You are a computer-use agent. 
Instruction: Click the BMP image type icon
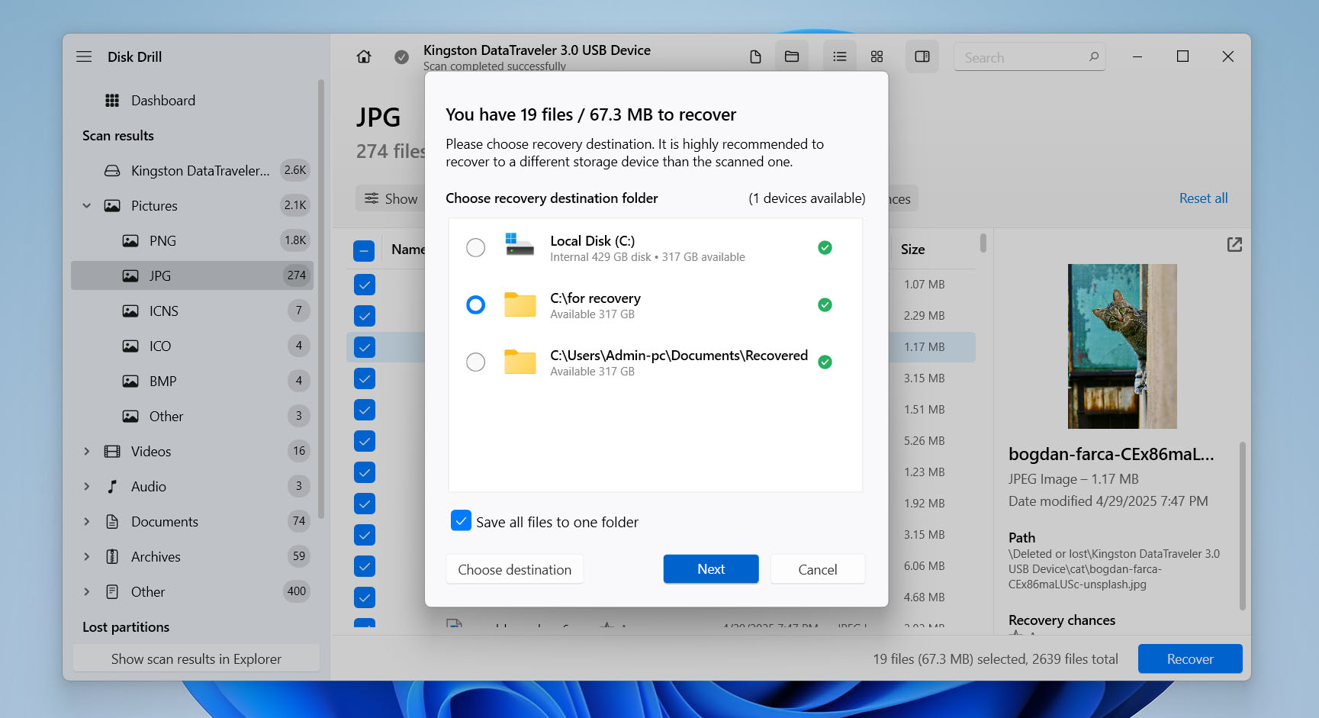[130, 382]
